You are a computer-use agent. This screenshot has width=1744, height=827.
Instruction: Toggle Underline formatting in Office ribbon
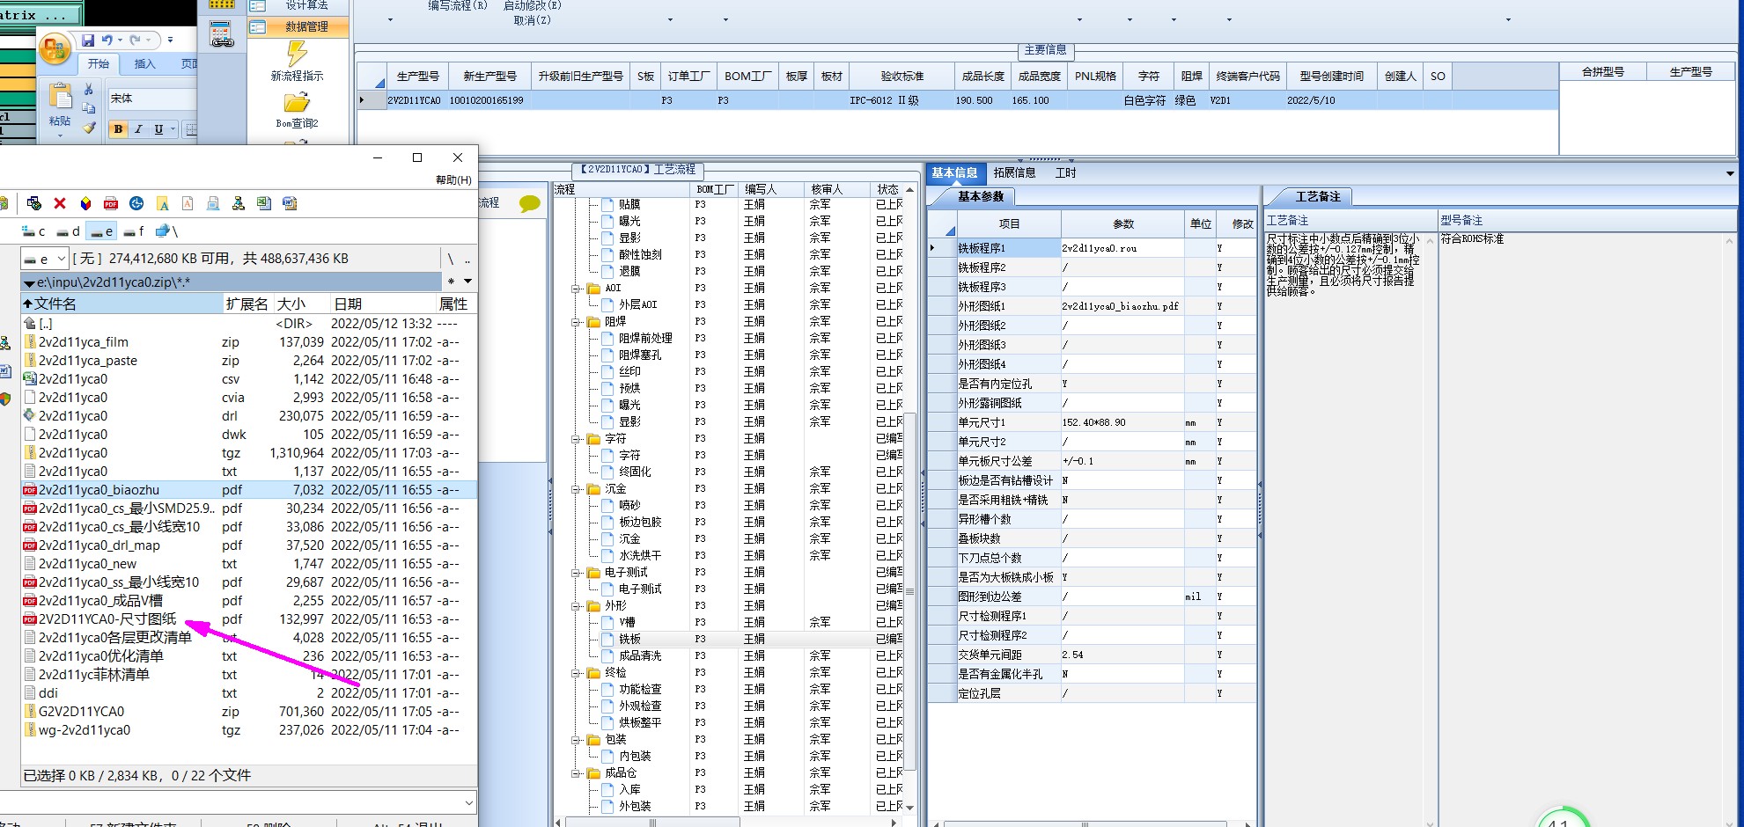click(158, 129)
